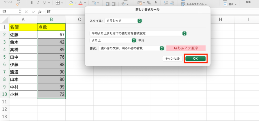Open the セルのスタイル dropdown
The image size is (259, 121).
tap(194, 4)
